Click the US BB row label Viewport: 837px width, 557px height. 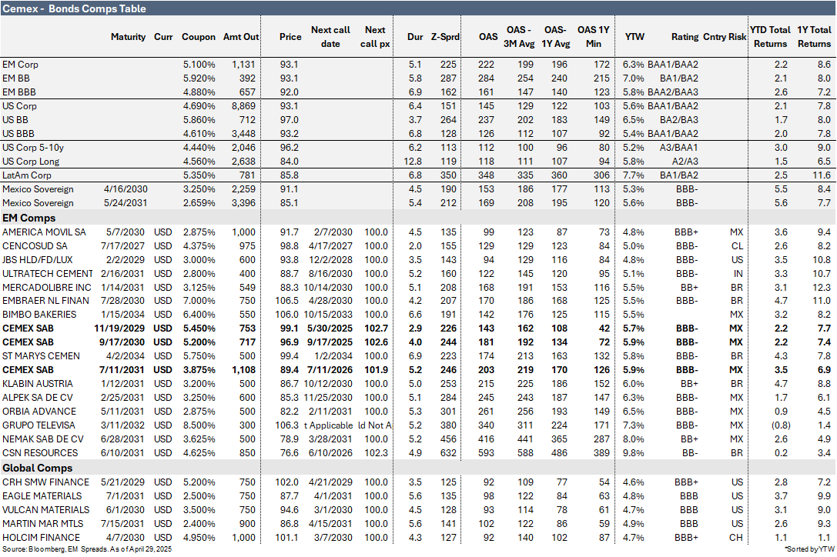tap(15, 120)
